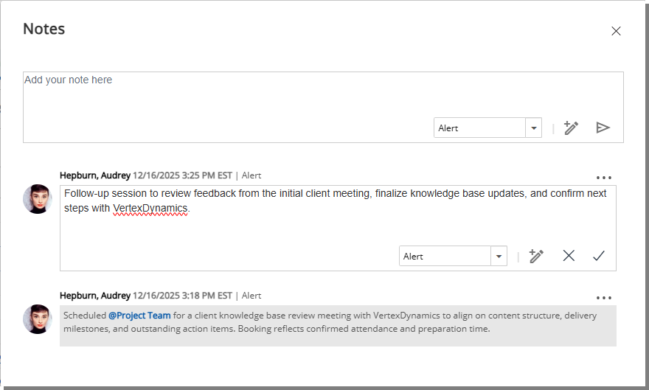Click the Hepburn, Audrey name on the 3:25 PM note
Screen dimensions: 649x390
[95, 175]
